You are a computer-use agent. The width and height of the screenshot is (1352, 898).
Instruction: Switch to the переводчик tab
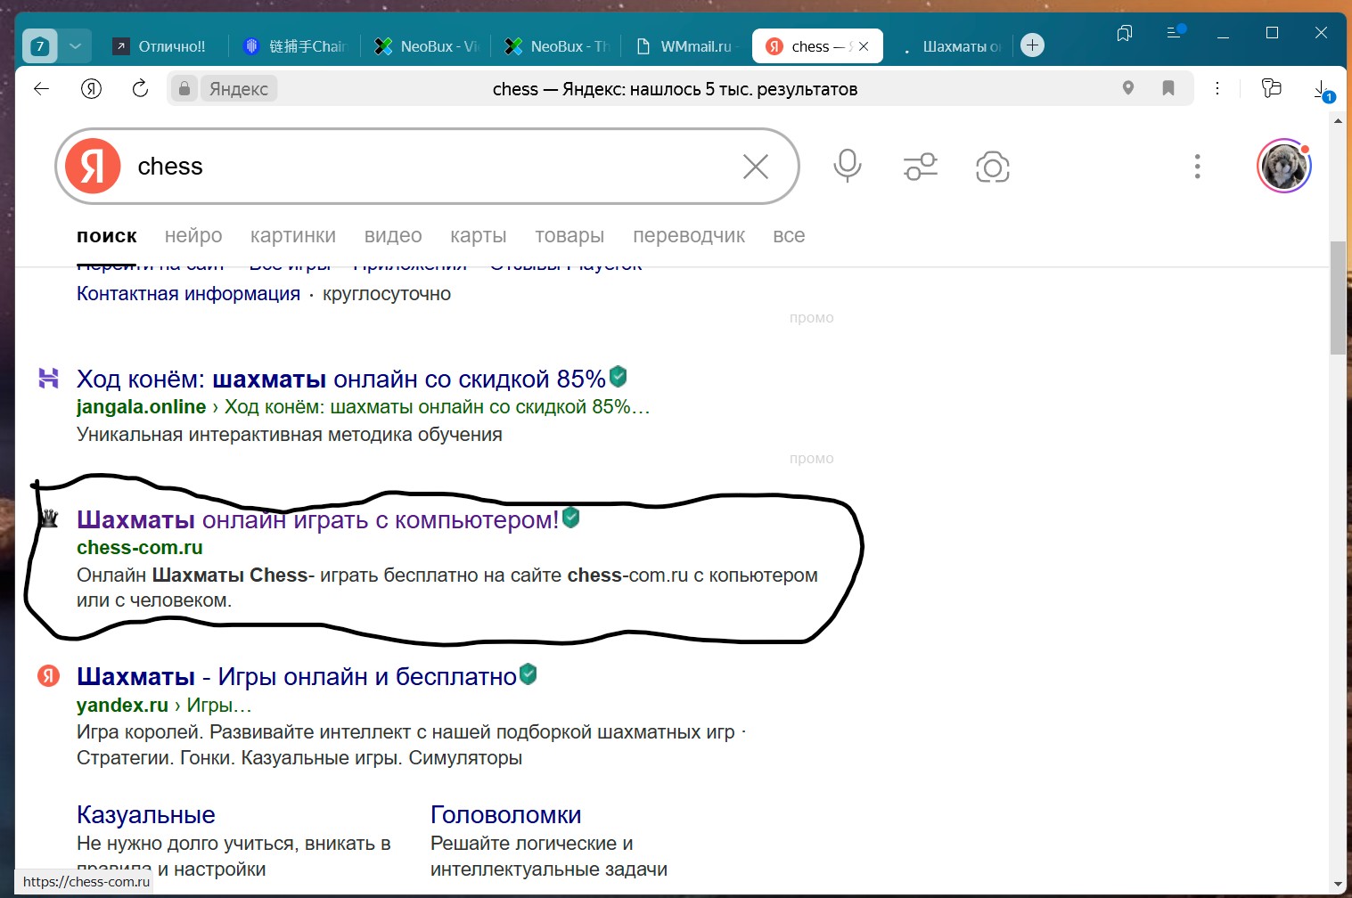click(689, 236)
